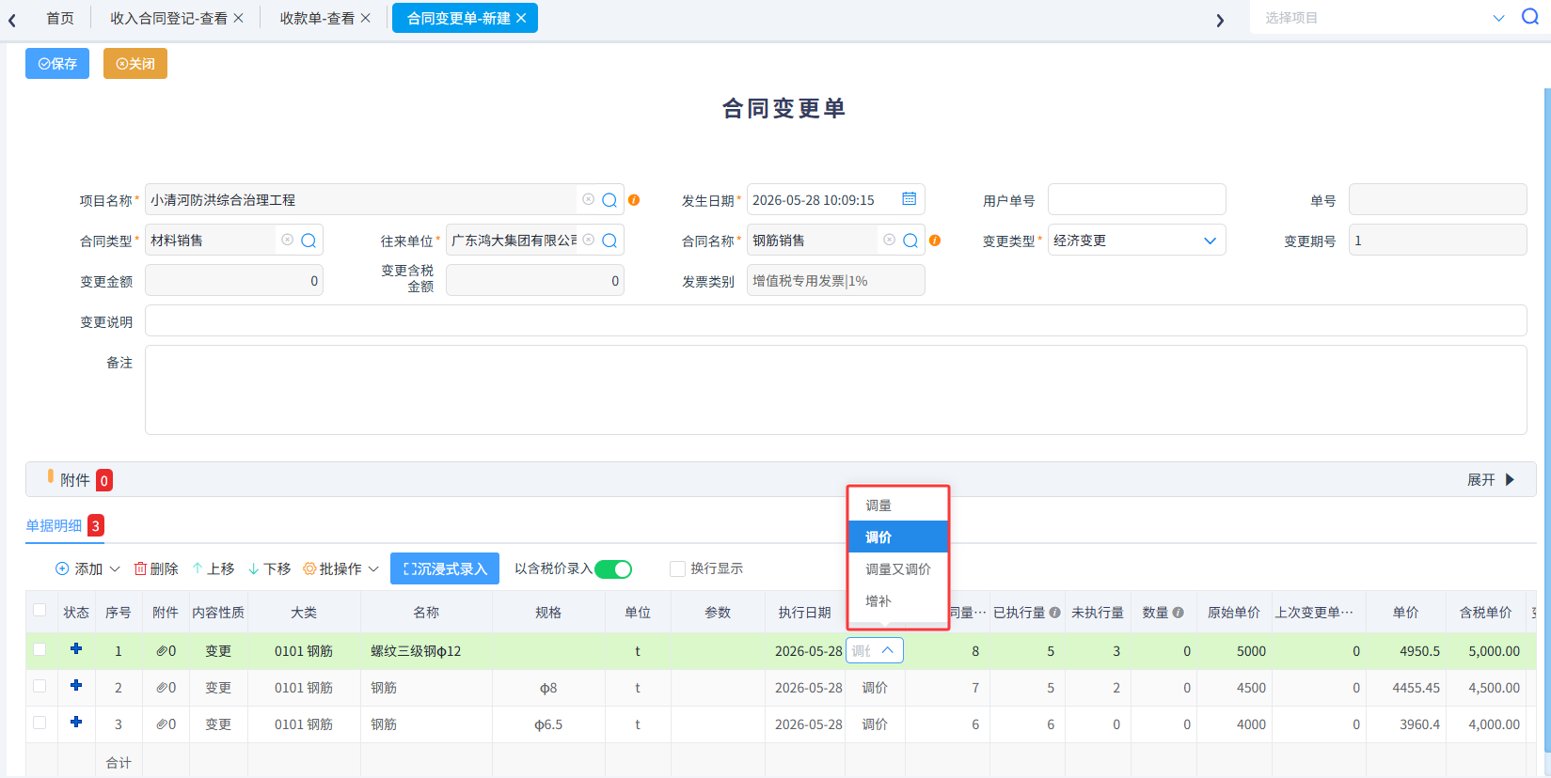Open lookup for 合同类型 field
1551x778 pixels.
309,241
